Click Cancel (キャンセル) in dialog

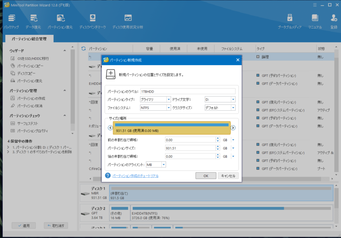(x=228, y=176)
